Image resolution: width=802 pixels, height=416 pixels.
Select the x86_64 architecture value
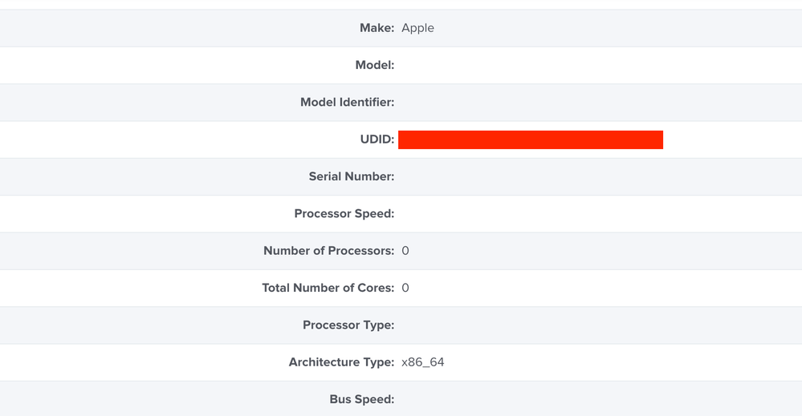[x=423, y=362]
